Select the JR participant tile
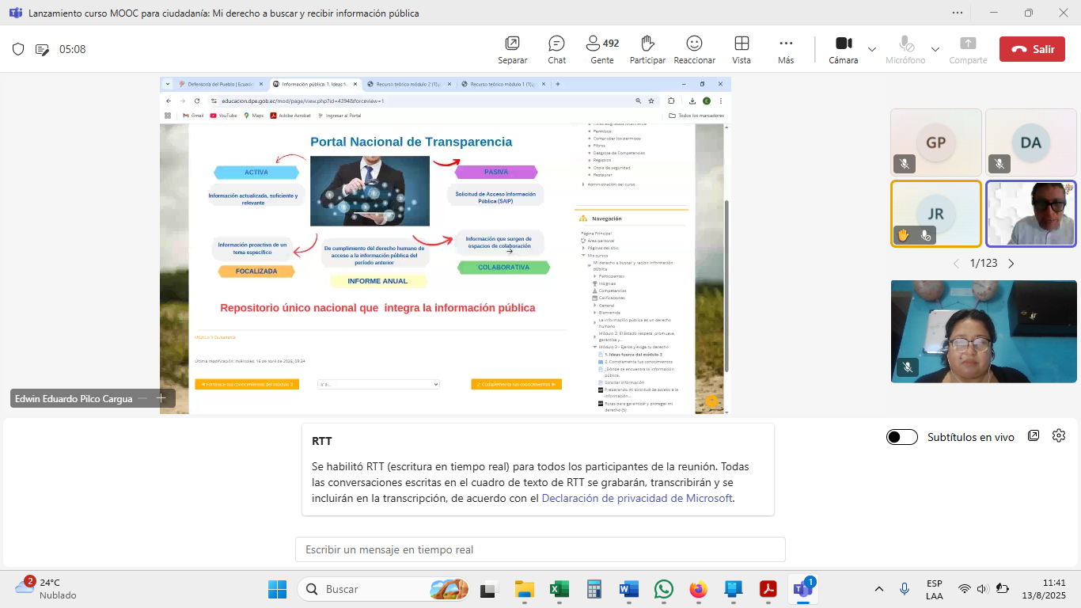The height and width of the screenshot is (608, 1081). (x=935, y=214)
